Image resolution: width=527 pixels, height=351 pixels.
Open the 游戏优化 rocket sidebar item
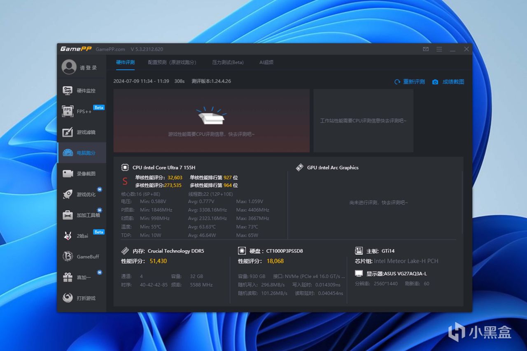pyautogui.click(x=82, y=194)
